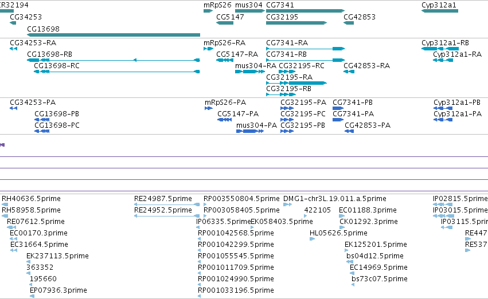Click the CG34253 gene label

point(26,17)
